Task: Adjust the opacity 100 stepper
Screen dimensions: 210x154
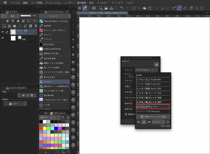Action: [x=37, y=16]
